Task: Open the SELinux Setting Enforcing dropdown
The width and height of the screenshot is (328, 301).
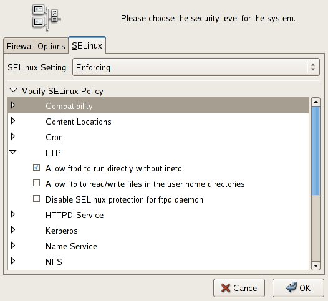Action: pos(196,67)
